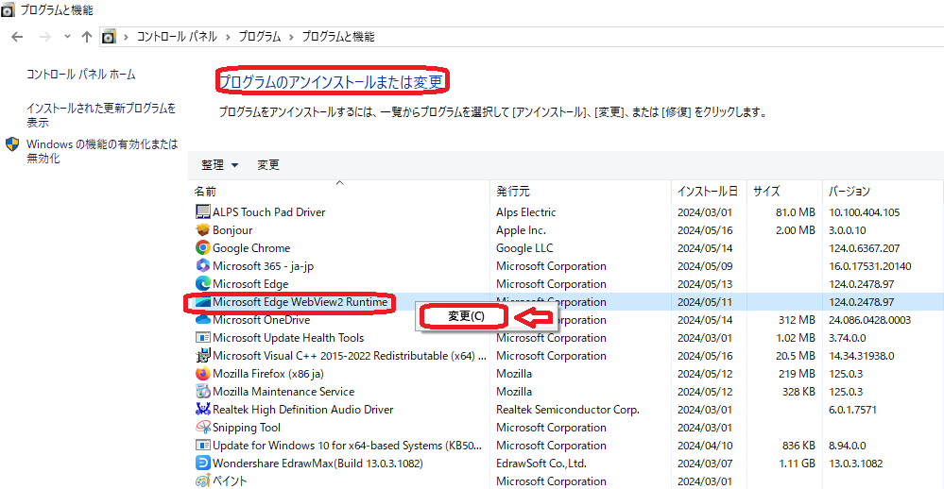
Task: Click the Microsoft OneDrive cloud icon
Action: point(203,319)
